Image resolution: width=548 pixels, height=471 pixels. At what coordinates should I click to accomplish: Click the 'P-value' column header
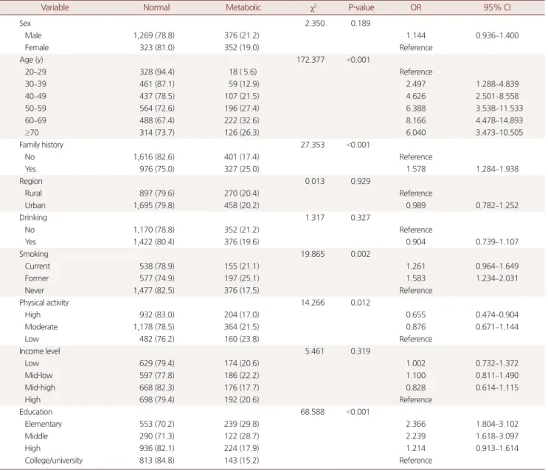tap(361, 7)
